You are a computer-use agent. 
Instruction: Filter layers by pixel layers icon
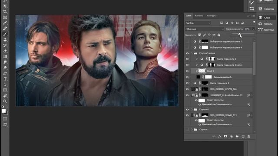(222, 23)
